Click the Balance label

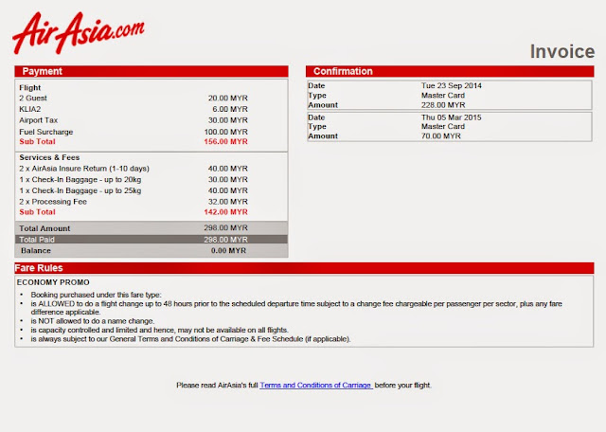point(36,251)
